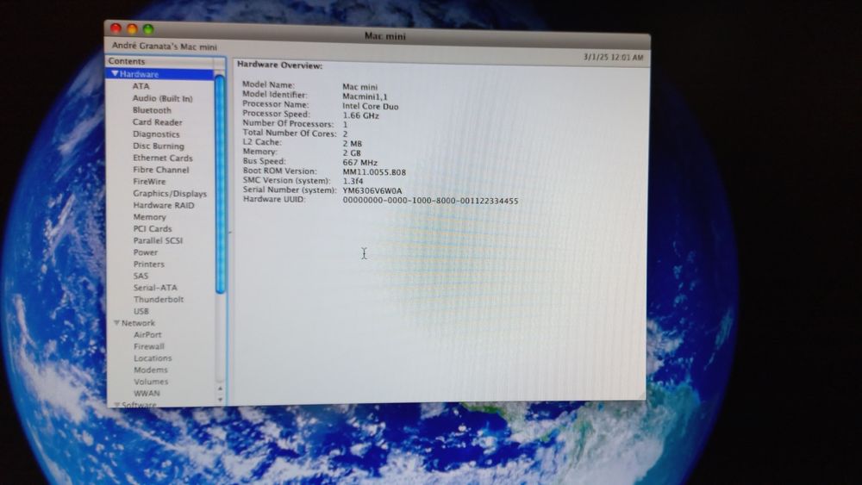Collapse the Network disclosure triangle

116,323
